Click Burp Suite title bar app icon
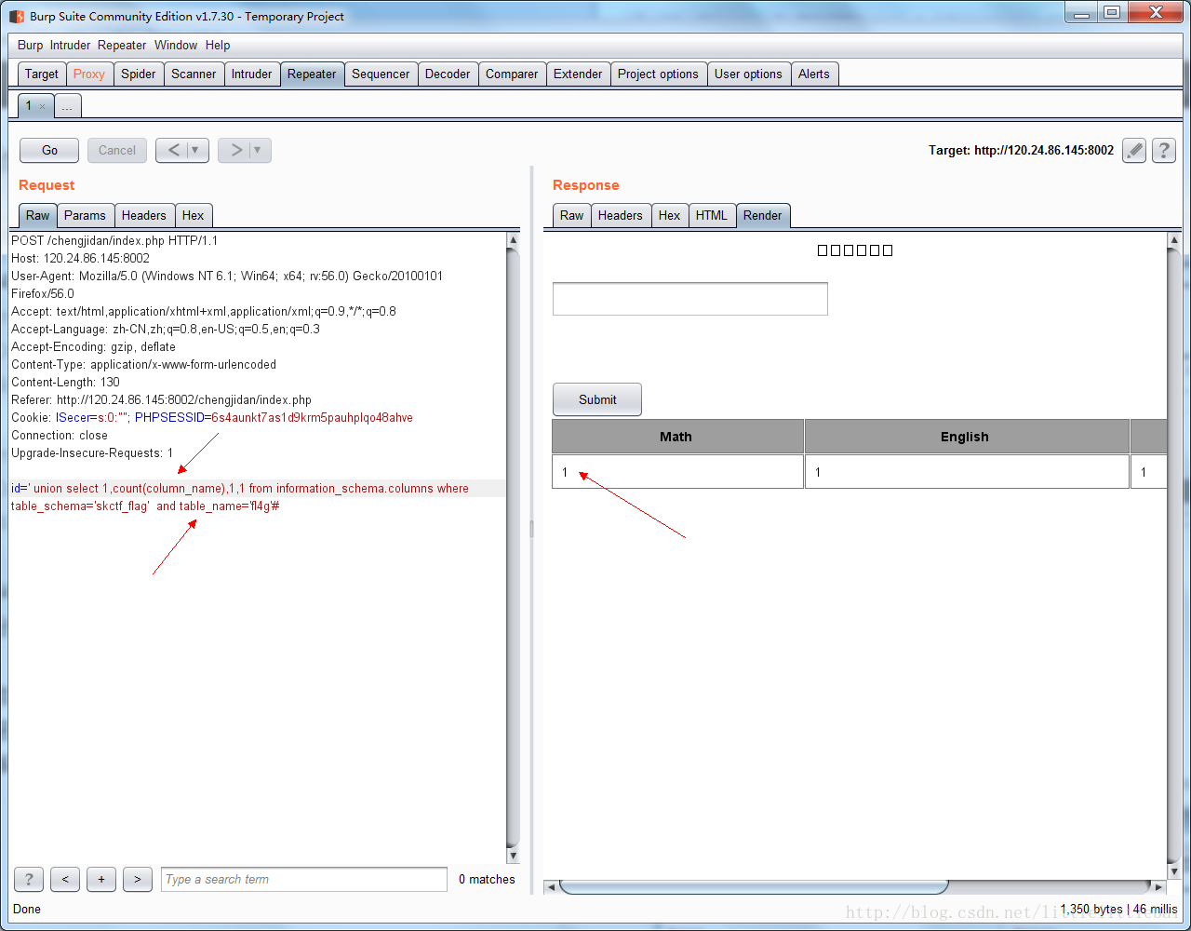 [x=17, y=16]
